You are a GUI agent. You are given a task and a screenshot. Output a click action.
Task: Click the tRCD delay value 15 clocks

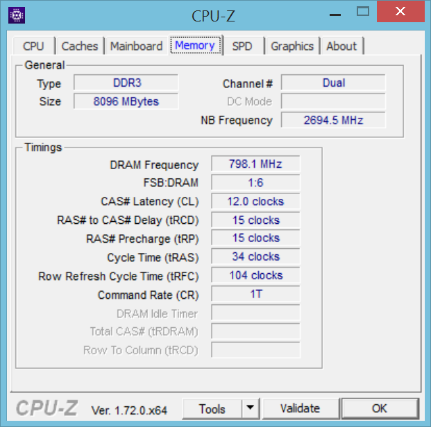[255, 220]
